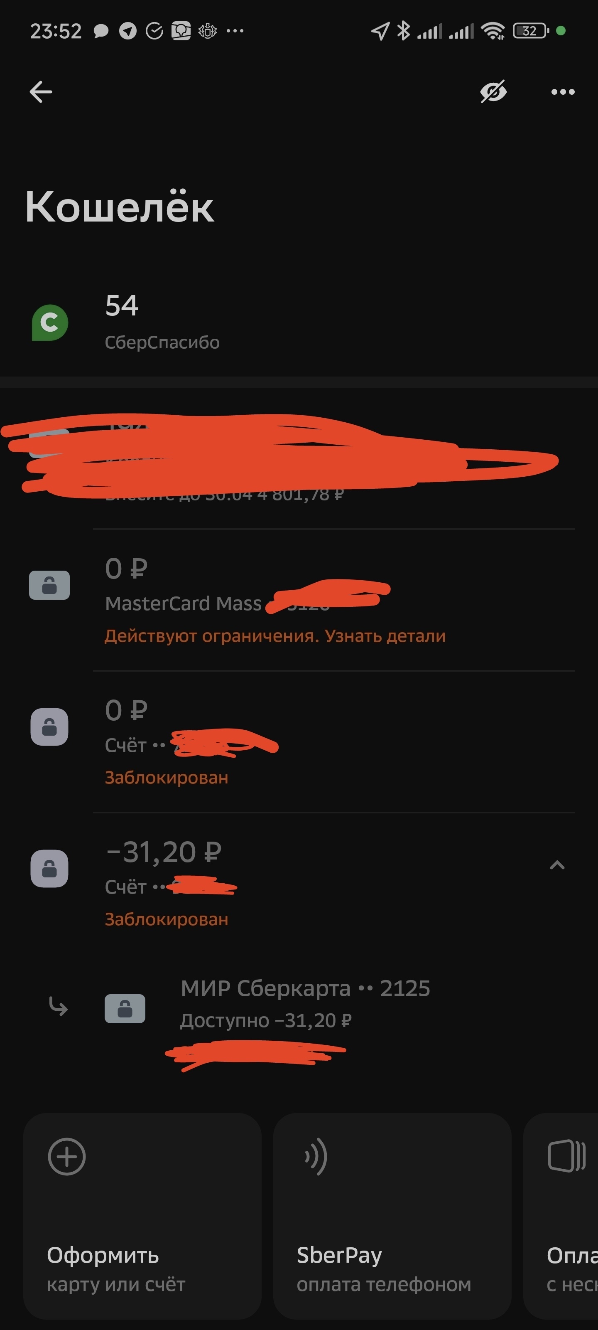Tap the Wi-Fi status bar icon
The width and height of the screenshot is (598, 1330).
pos(493,31)
